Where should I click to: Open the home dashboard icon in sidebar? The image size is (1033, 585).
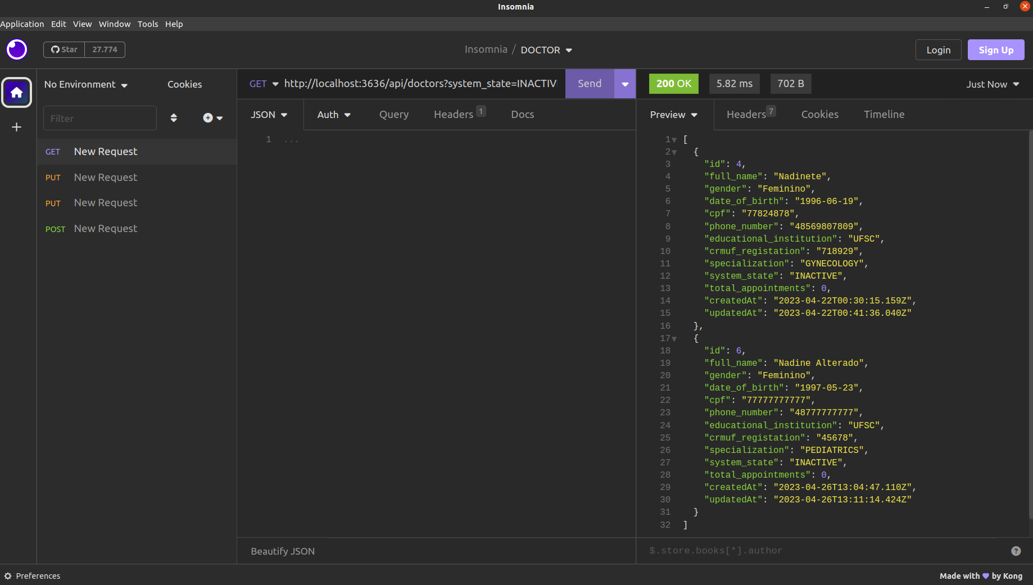pyautogui.click(x=17, y=92)
